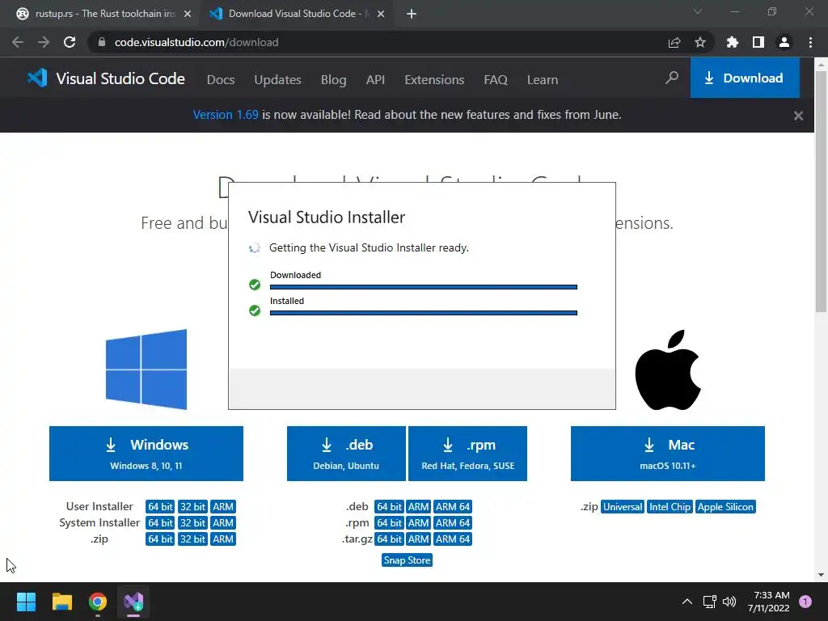Choose System Installer ARM
This screenshot has width=828, height=621.
coord(223,523)
